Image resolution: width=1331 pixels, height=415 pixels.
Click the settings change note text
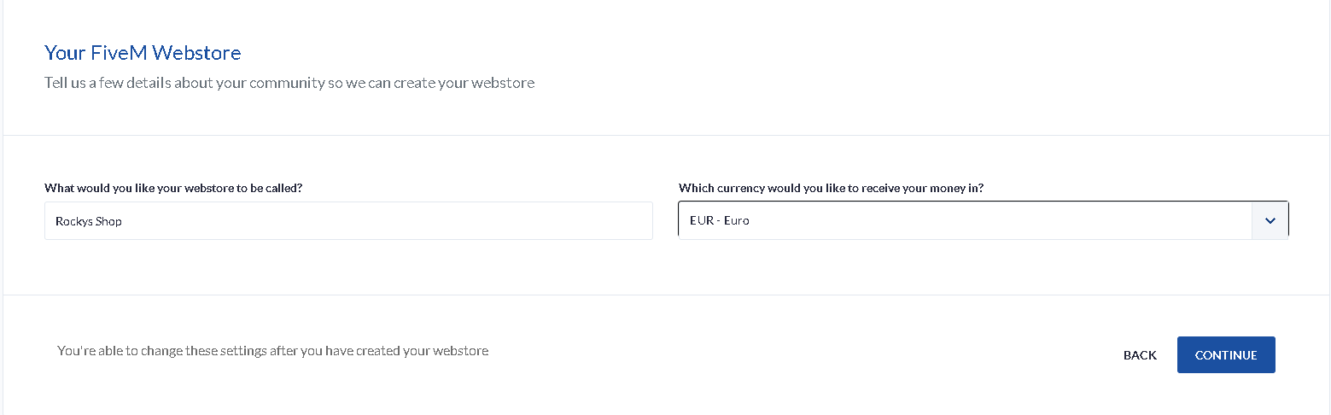coord(272,350)
